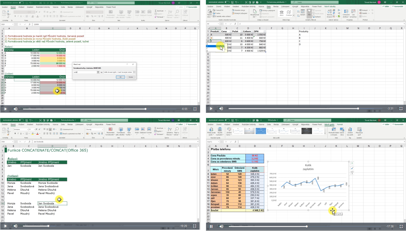
Task: Toggle autosave switch in the top-right Excel window
Action: coord(227,2)
